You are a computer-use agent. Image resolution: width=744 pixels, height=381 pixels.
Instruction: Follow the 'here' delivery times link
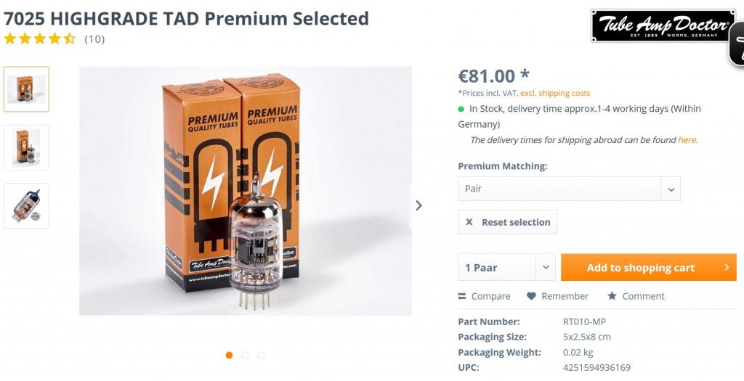pos(687,140)
